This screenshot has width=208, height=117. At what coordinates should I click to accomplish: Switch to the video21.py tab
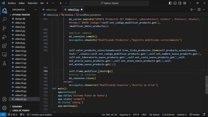[x=51, y=10]
